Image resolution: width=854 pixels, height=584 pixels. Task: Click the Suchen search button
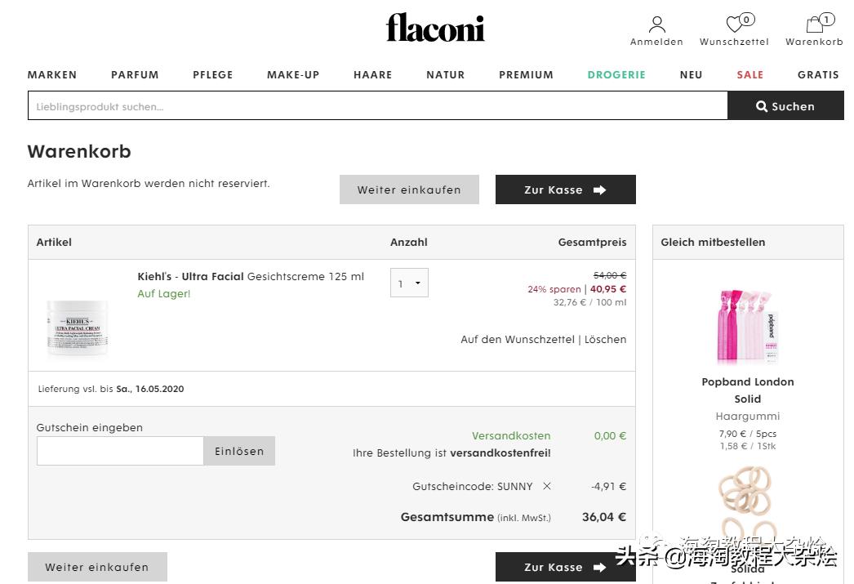785,105
